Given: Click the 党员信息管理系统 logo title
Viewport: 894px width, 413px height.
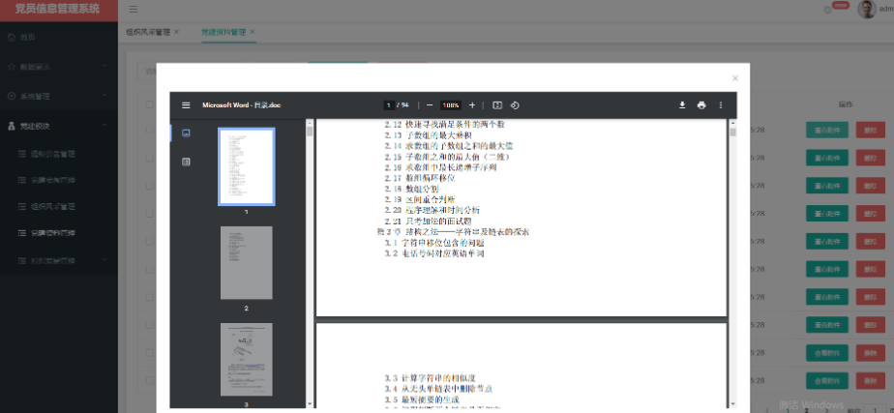Looking at the screenshot, I should (57, 9).
